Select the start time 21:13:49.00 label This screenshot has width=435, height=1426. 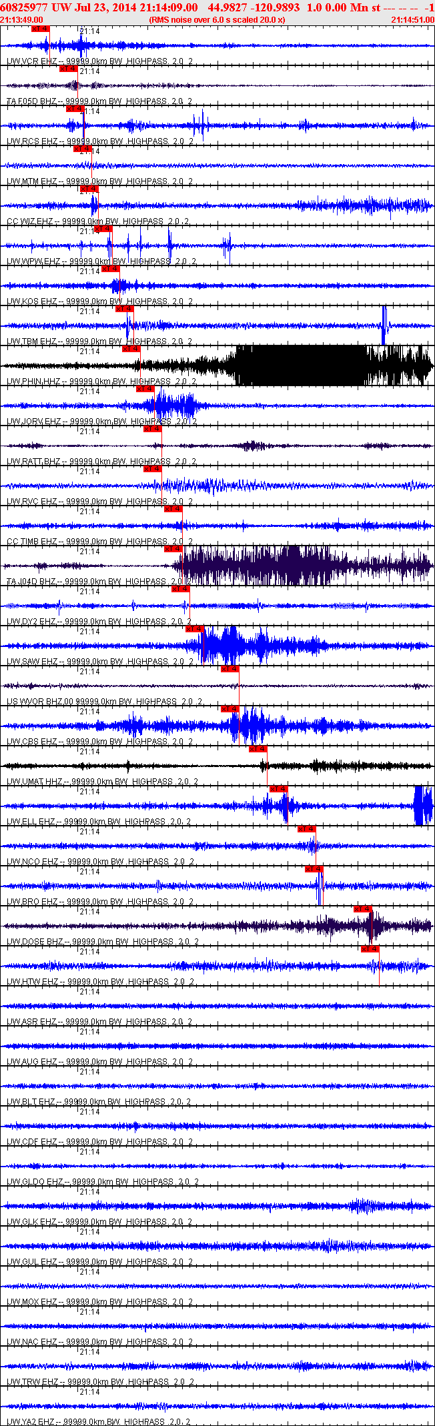click(x=22, y=20)
